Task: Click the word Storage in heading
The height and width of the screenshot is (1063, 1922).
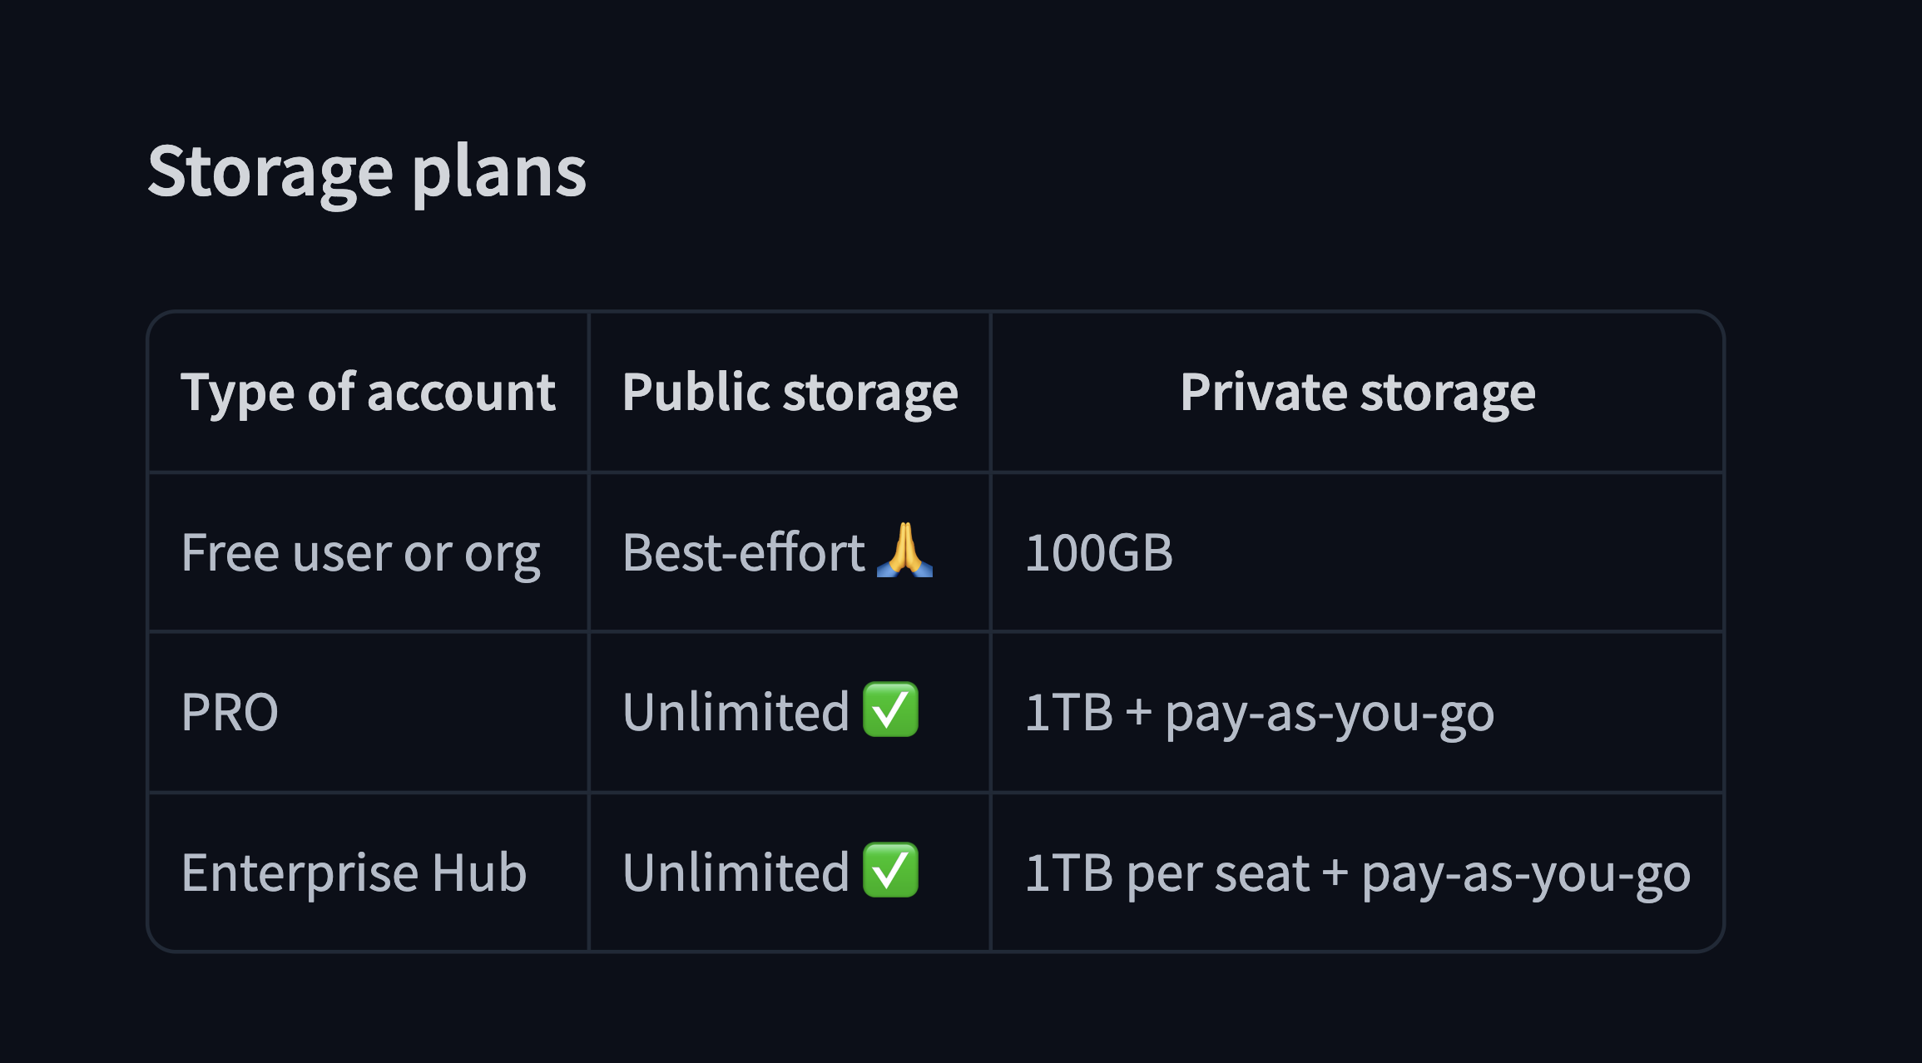Action: click(x=270, y=171)
